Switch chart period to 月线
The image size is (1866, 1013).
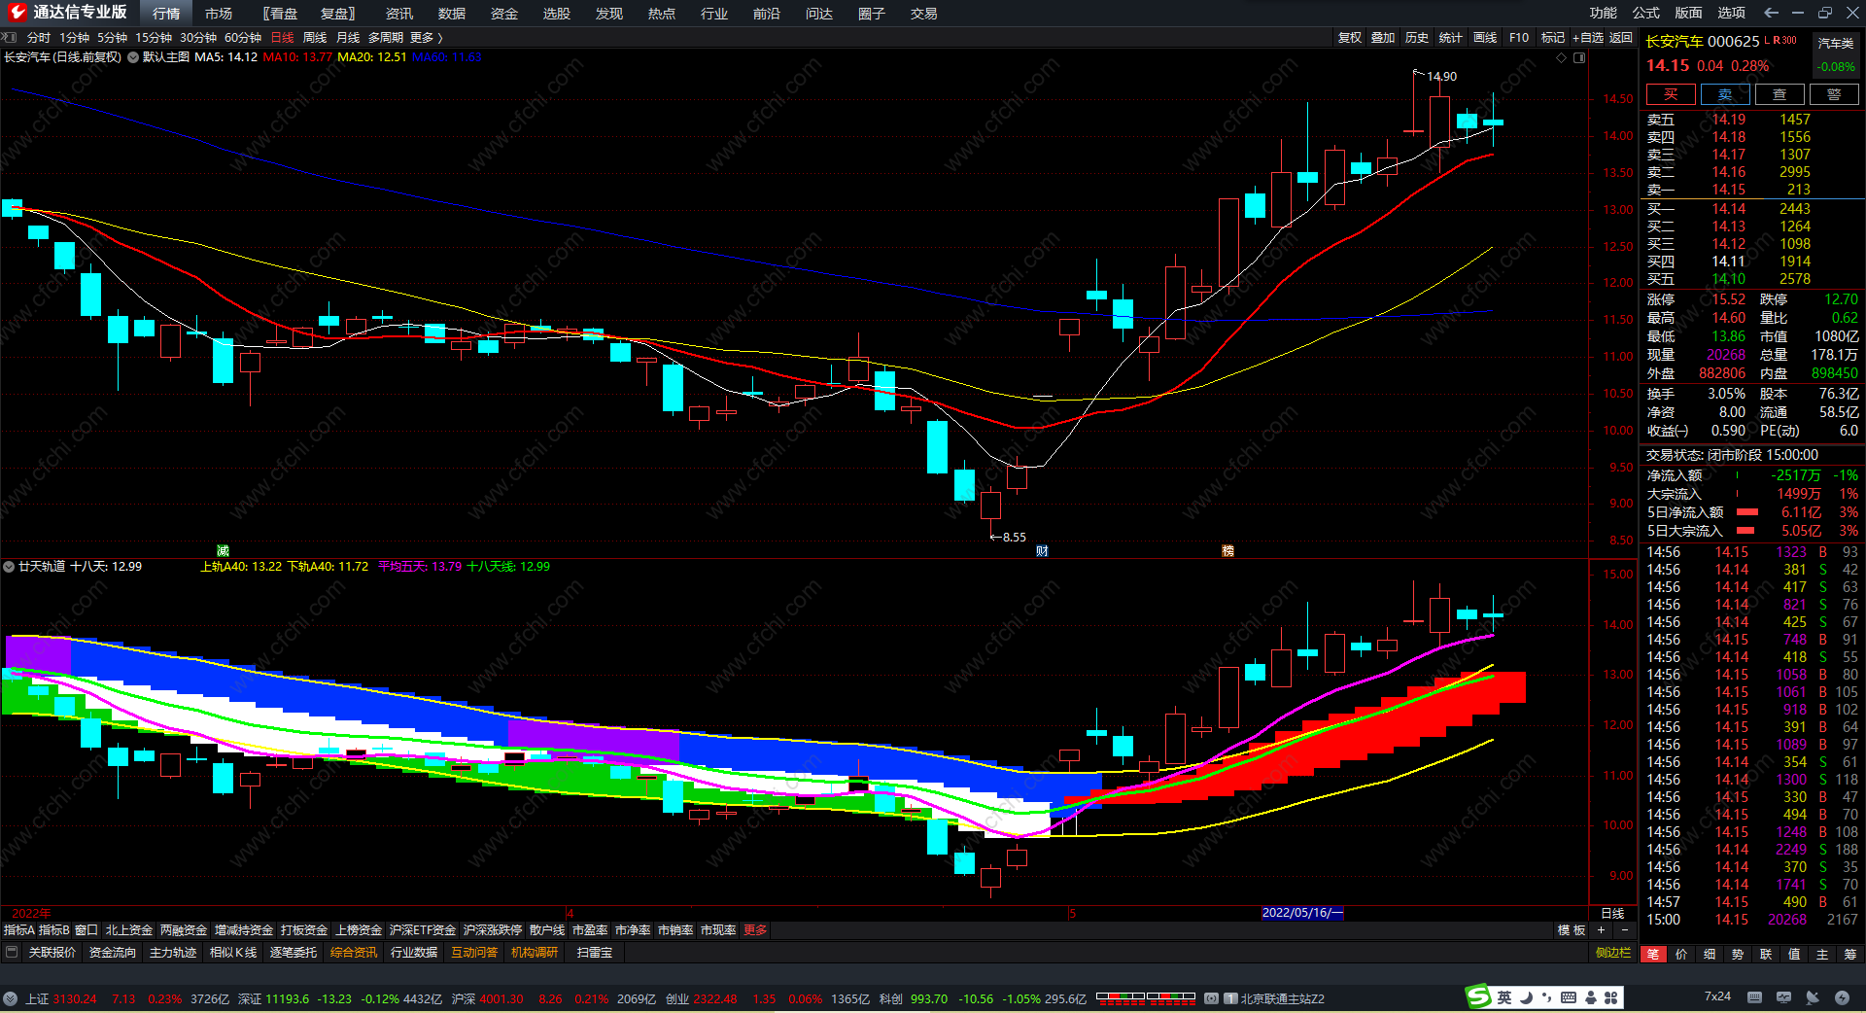(348, 38)
